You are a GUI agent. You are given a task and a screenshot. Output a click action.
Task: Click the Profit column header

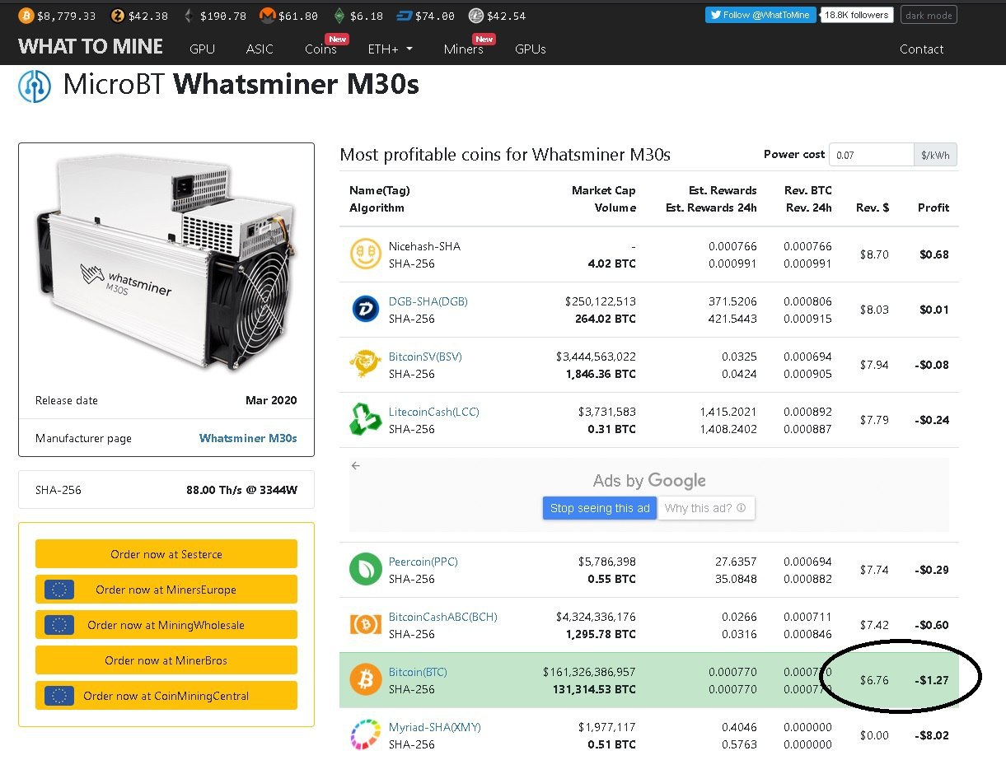coord(933,207)
